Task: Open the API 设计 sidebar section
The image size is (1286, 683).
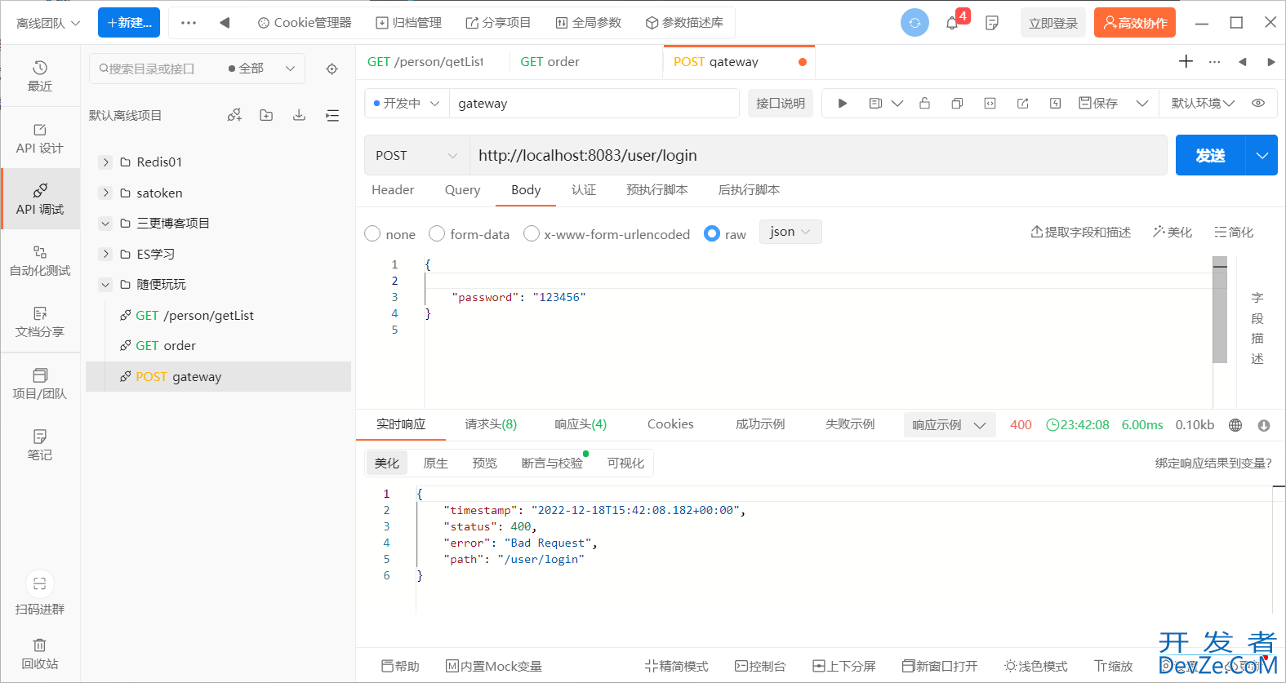Action: tap(40, 139)
